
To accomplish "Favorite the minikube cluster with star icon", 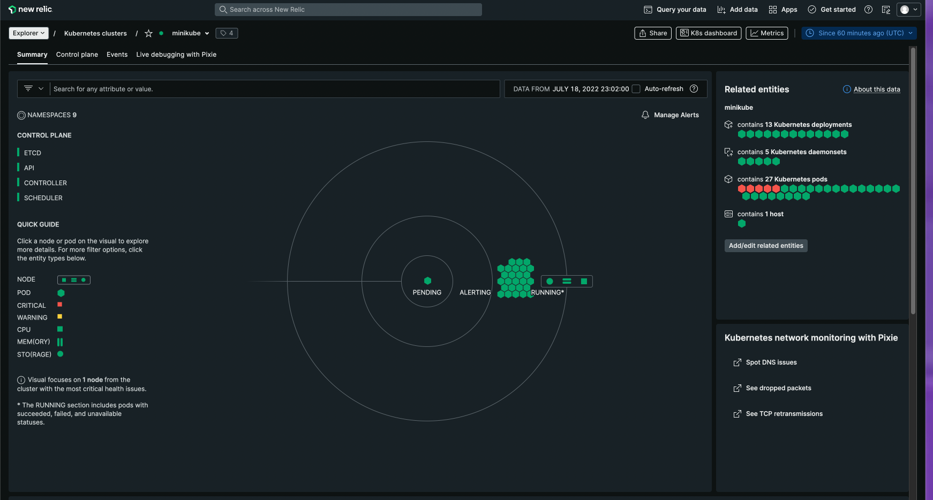I will click(x=148, y=33).
